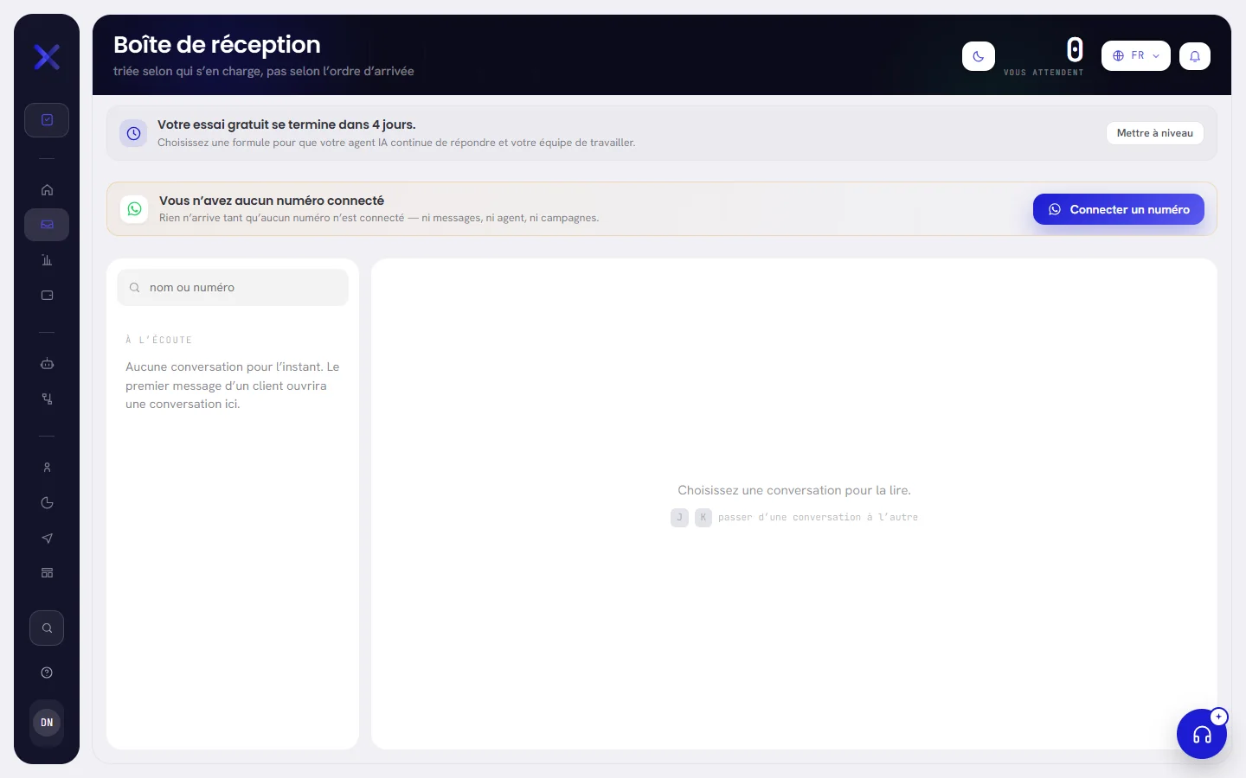Open the FR language dropdown
1246x778 pixels.
pyautogui.click(x=1136, y=56)
